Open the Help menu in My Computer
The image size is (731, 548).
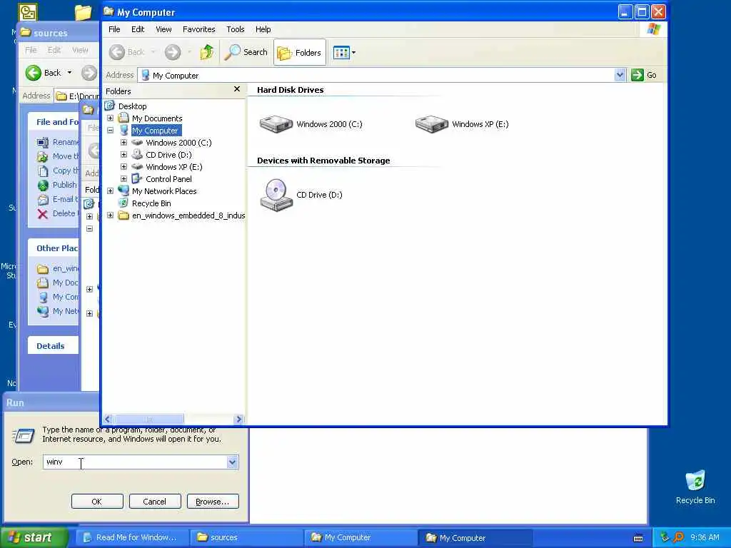tap(263, 29)
